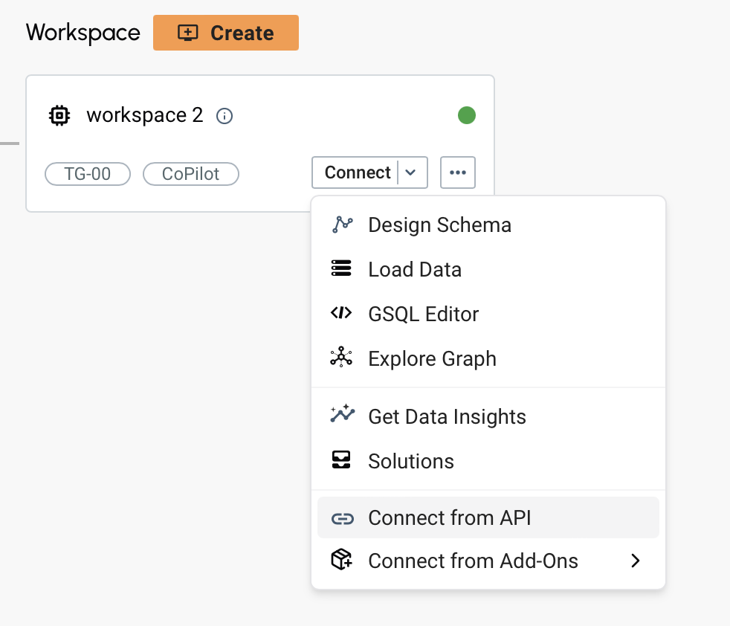Viewport: 730px width, 626px height.
Task: Click the orange Create button
Action: click(225, 33)
